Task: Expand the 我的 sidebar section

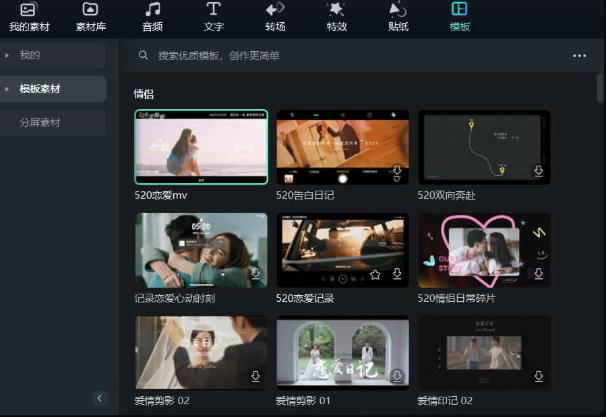Action: 7,55
